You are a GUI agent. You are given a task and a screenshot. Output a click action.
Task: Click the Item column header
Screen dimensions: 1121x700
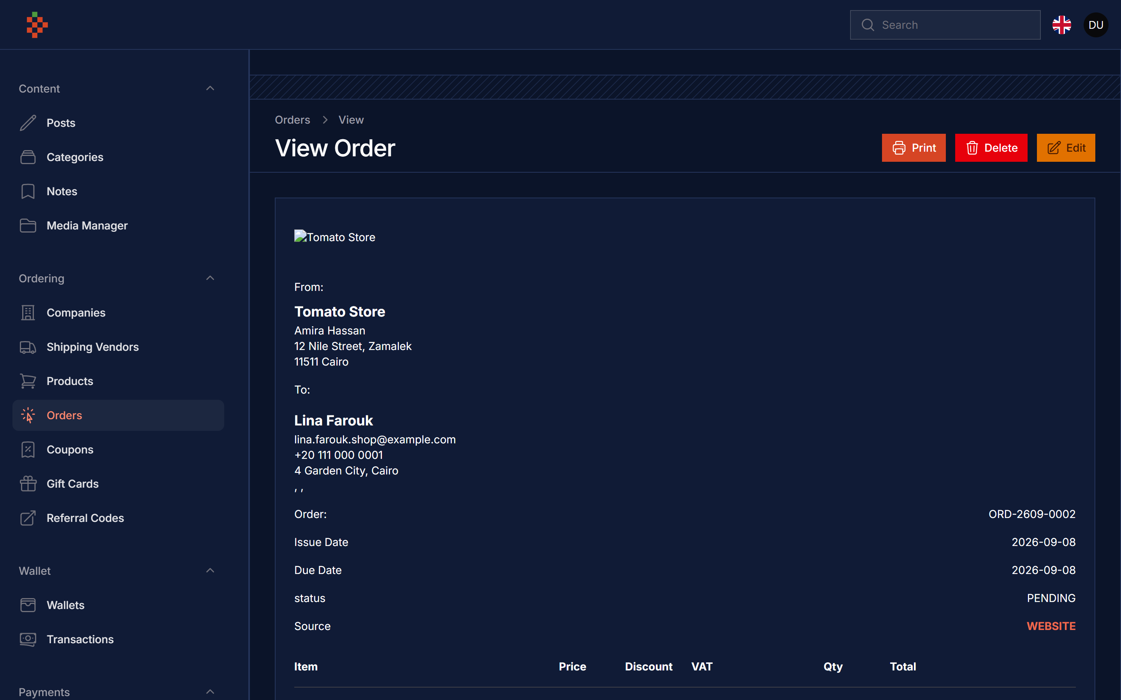click(x=306, y=667)
